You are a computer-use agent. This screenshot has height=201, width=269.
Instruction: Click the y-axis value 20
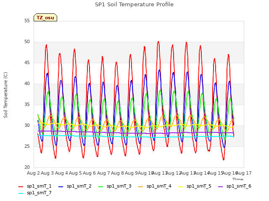click(x=27, y=167)
